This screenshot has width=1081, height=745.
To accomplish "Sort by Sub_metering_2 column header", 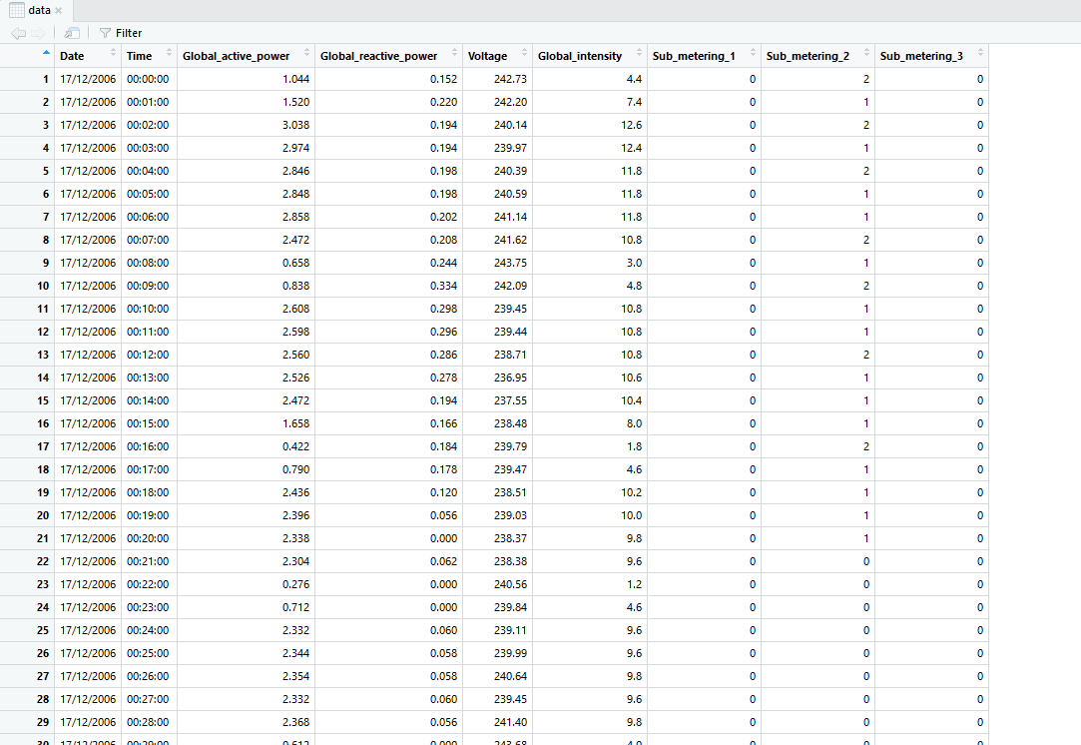I will (x=817, y=56).
